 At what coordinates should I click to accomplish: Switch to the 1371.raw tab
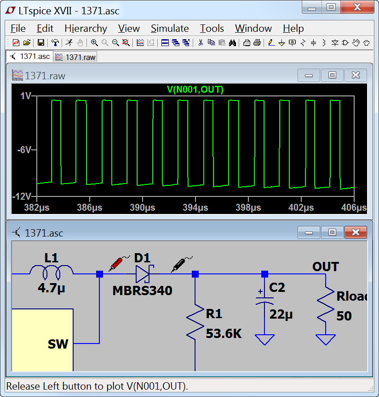pos(75,57)
